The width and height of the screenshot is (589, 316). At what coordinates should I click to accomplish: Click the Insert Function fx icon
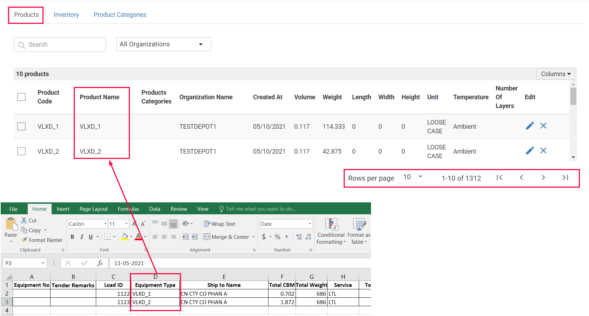100,263
